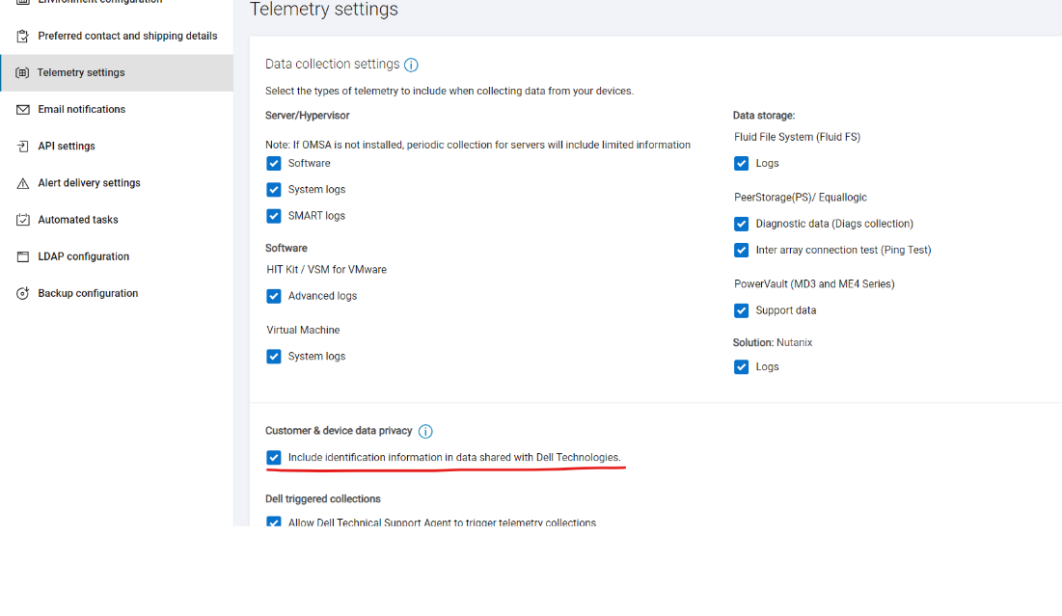Click the LDAP configuration folder icon

[x=23, y=256]
